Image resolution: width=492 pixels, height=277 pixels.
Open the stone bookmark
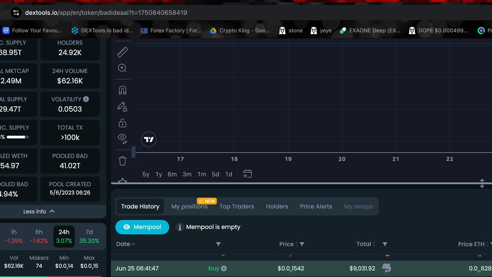click(x=291, y=30)
